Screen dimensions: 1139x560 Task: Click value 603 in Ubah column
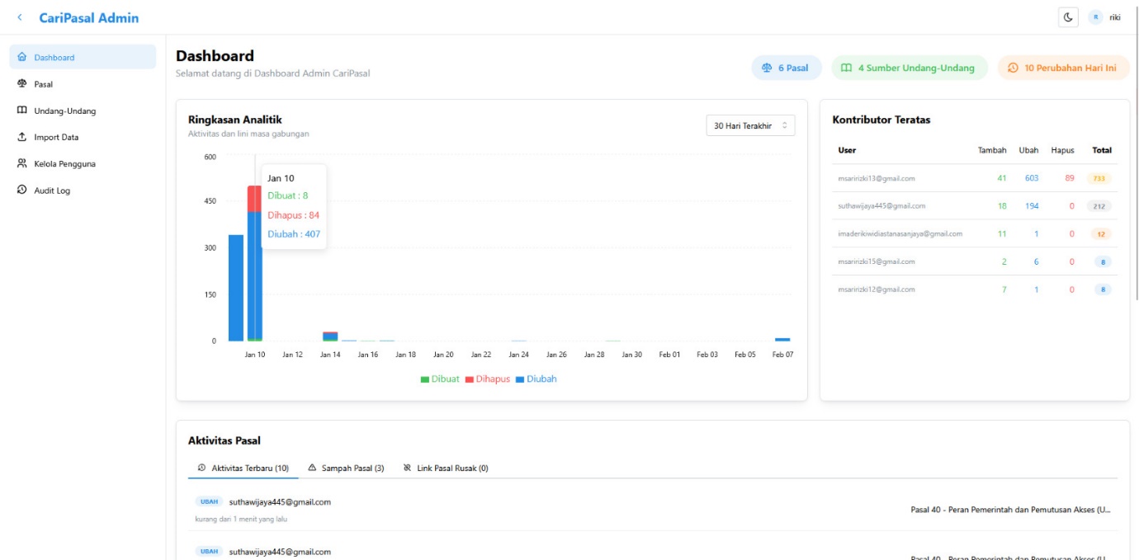click(x=1032, y=178)
